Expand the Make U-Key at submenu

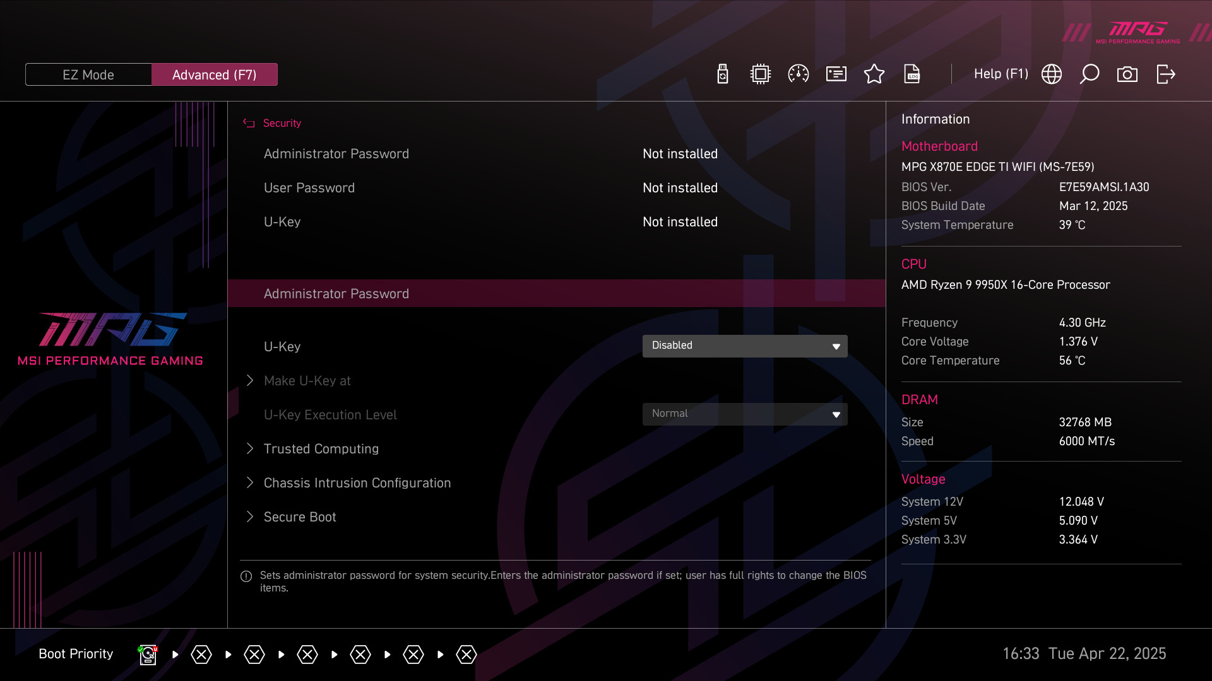click(307, 381)
